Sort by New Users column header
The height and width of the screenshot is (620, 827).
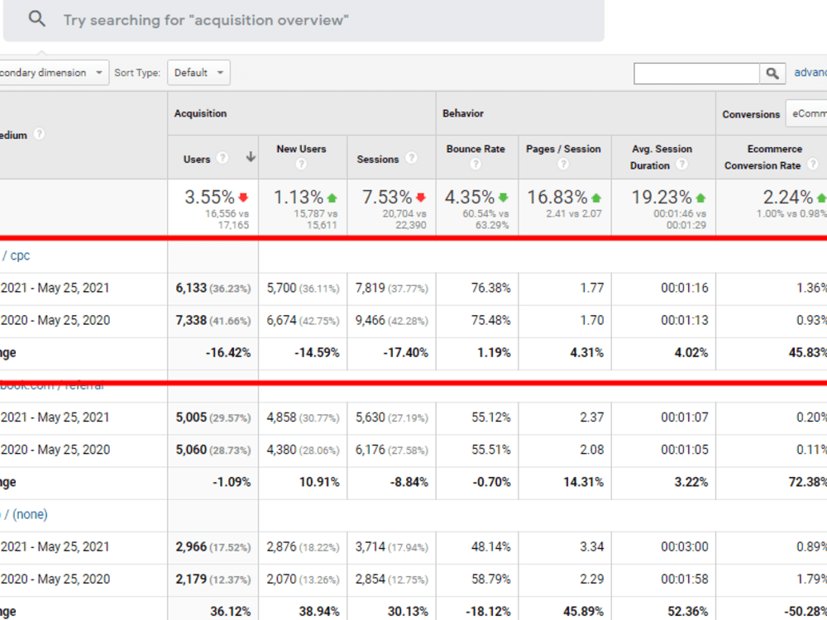click(x=301, y=149)
